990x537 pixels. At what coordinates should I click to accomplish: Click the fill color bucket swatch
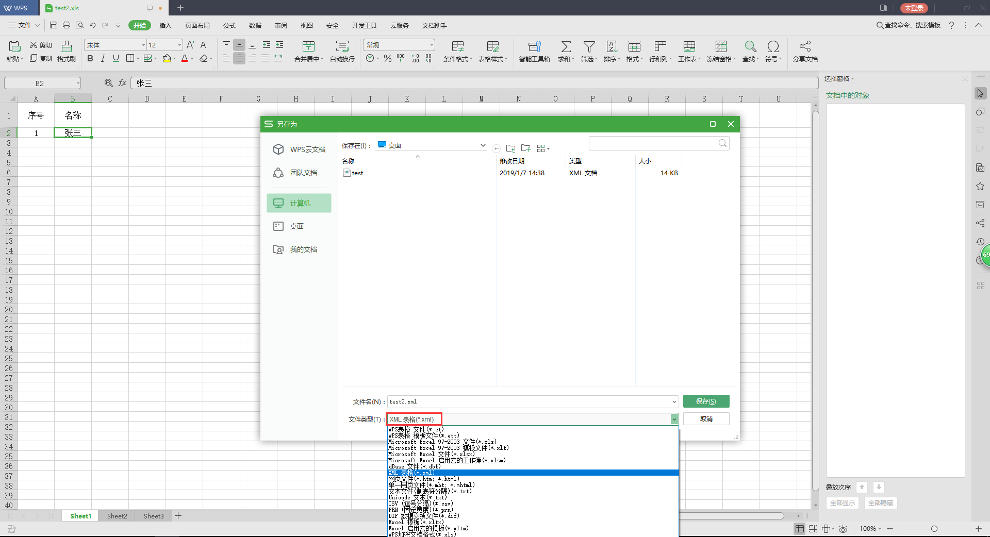(x=167, y=59)
